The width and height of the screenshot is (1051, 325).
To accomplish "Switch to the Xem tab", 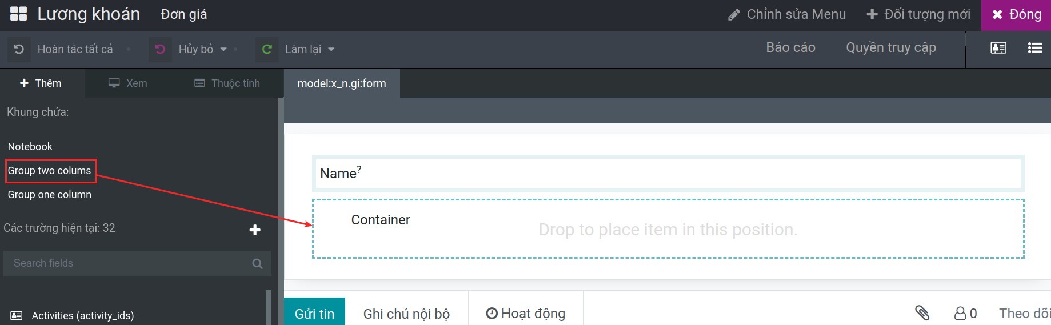I will tap(128, 83).
